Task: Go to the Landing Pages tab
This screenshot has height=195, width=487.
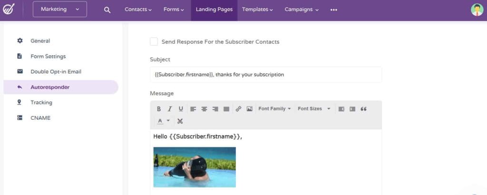Action: (214, 10)
